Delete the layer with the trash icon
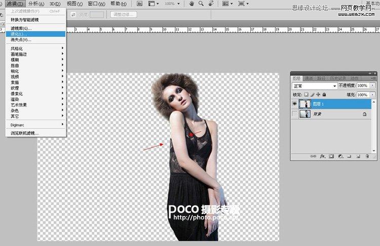Image resolution: width=380 pixels, height=246 pixels. click(x=367, y=156)
